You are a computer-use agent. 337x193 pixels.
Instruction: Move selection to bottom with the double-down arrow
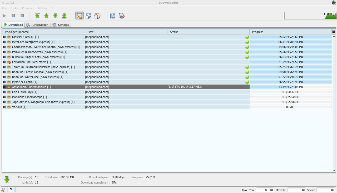pos(64,16)
